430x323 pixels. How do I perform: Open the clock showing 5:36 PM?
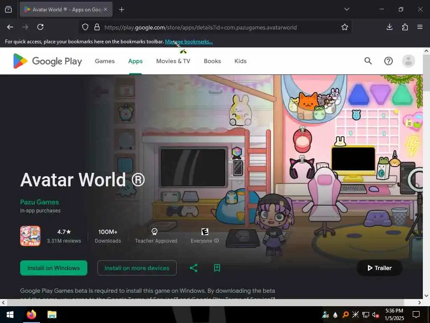click(394, 315)
